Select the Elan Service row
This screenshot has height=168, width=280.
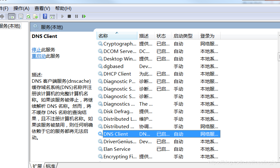tap(159, 149)
